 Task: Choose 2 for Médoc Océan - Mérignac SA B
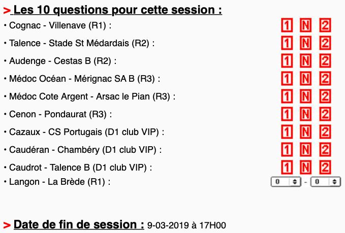(325, 79)
